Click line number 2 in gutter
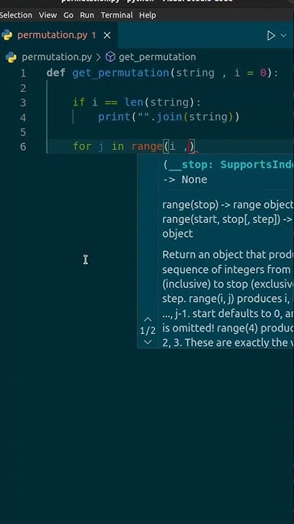The height and width of the screenshot is (524, 294). tap(23, 88)
